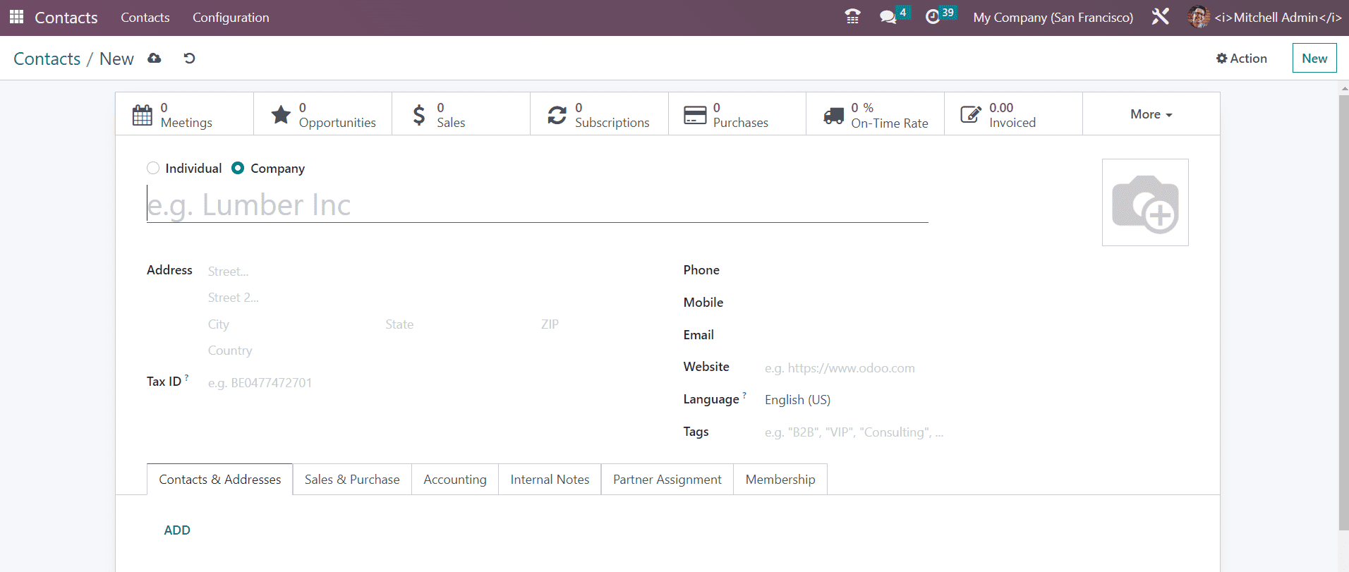Open the debug tools wrench icon
Viewport: 1349px width, 572px height.
point(1161,17)
